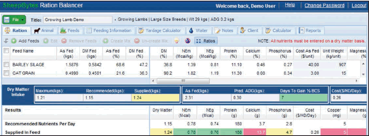The height and width of the screenshot is (136, 369).
Task: Check the OAT GRAIN row checkbox
Action: click(x=6, y=73)
